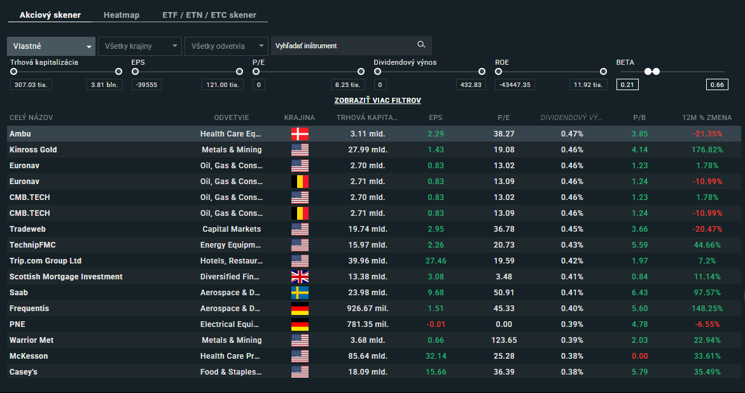
Task: Click the US flag in McKesson row
Action: coord(300,356)
